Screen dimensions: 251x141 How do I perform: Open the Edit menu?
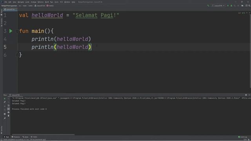pos(10,2)
